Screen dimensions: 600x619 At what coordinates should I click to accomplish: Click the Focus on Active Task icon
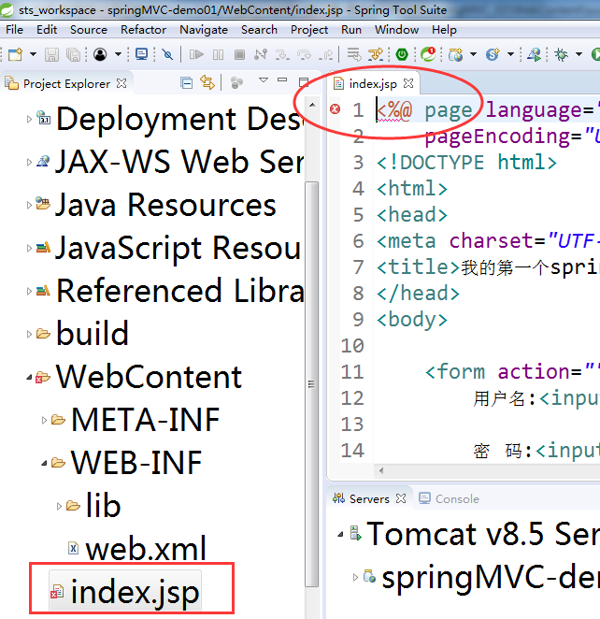pos(236,83)
